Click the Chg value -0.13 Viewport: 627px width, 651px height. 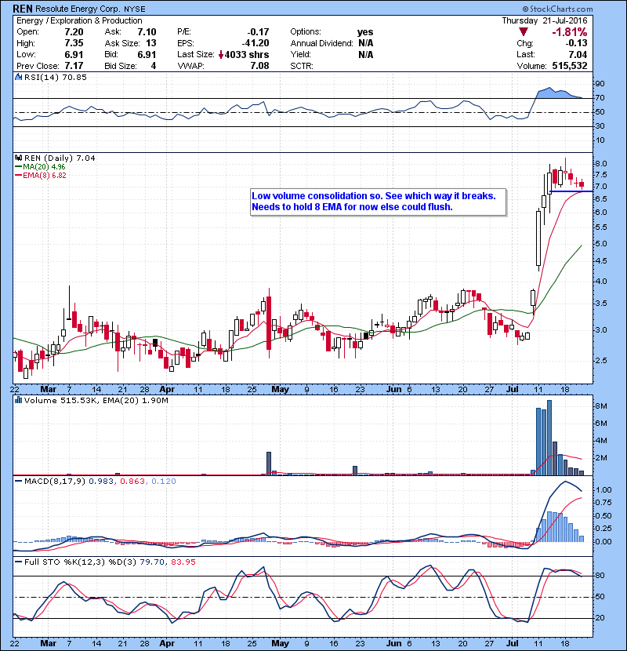(576, 43)
